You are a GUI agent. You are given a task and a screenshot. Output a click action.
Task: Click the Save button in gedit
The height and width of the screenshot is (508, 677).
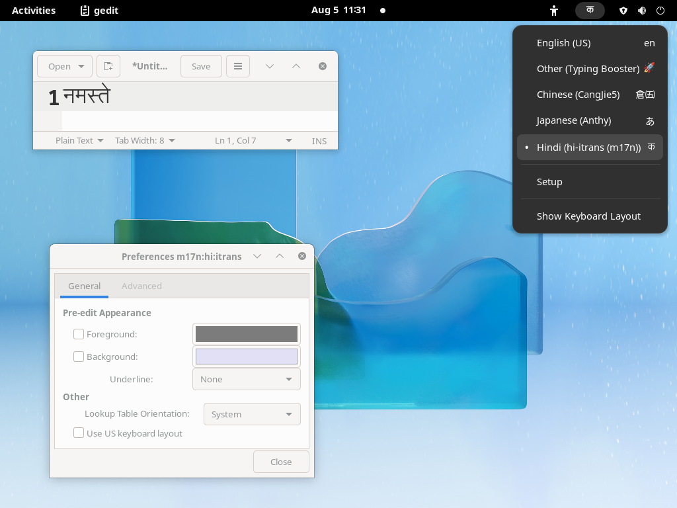point(201,66)
